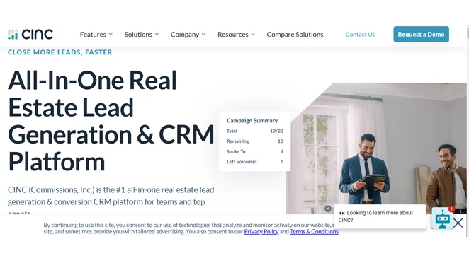
Task: Go to Compare Solutions page
Action: (295, 35)
